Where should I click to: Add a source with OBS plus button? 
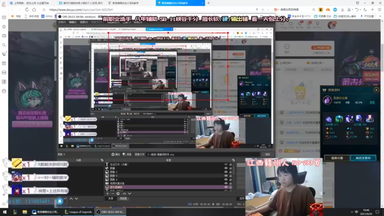click(107, 193)
